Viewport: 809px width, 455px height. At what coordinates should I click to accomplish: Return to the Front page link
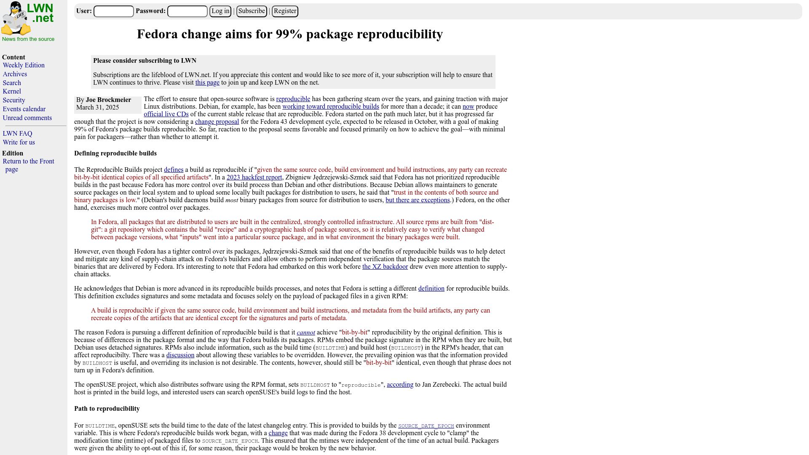(x=28, y=165)
